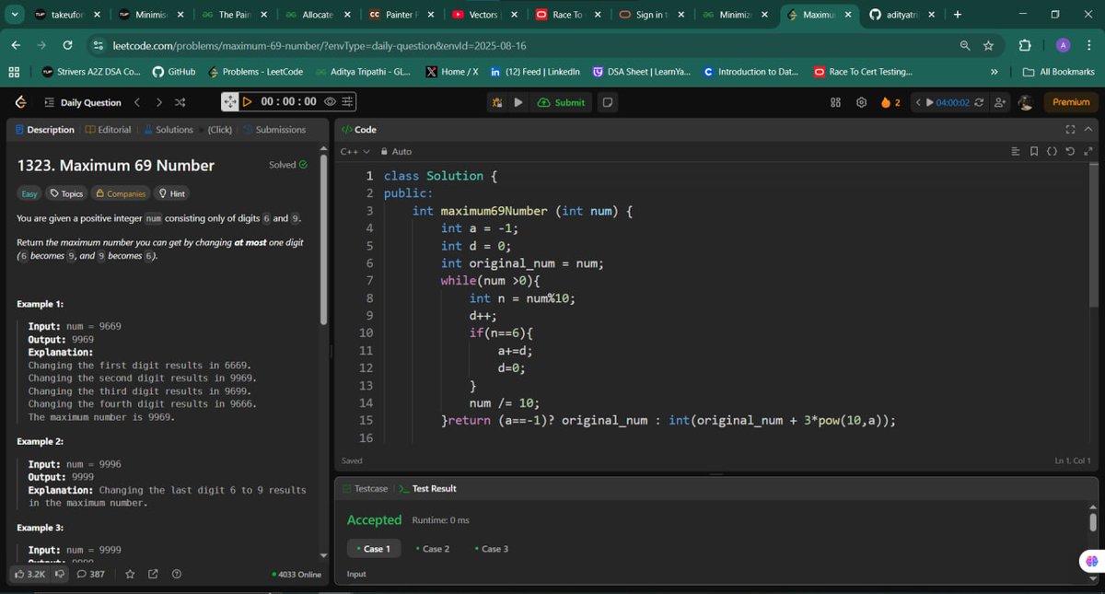This screenshot has width=1105, height=594.
Task: Open the help question-mark icon
Action: coord(176,574)
